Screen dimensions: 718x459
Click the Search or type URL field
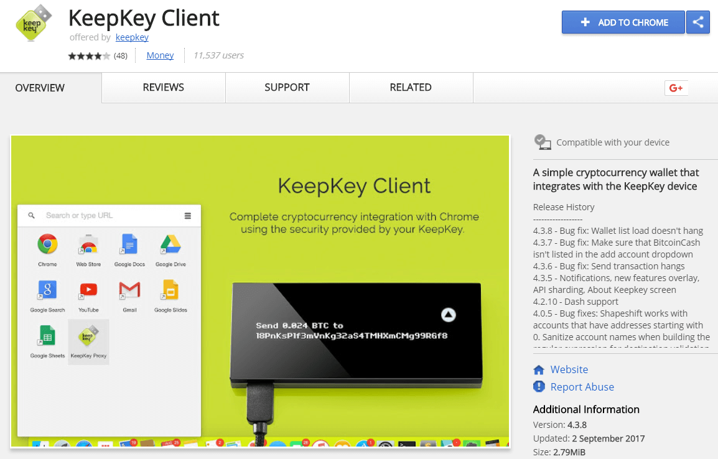[x=109, y=216]
